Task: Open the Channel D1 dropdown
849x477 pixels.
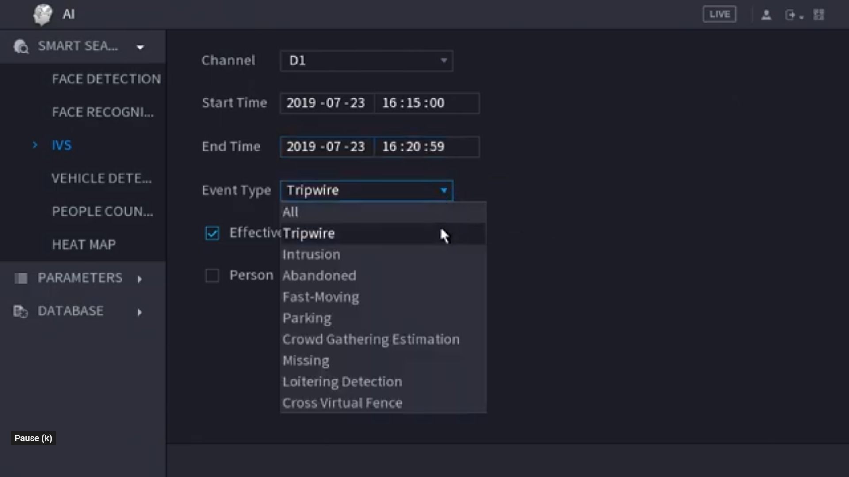Action: [366, 61]
